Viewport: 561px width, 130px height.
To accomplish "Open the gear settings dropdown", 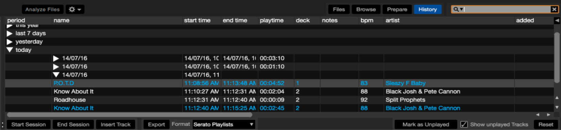I will pyautogui.click(x=75, y=9).
